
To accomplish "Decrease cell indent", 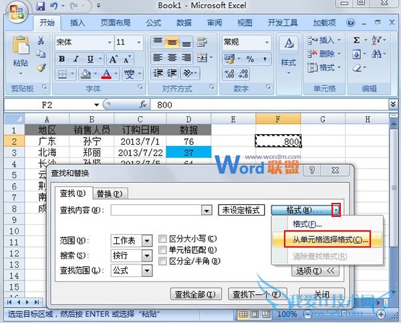I will (x=158, y=73).
